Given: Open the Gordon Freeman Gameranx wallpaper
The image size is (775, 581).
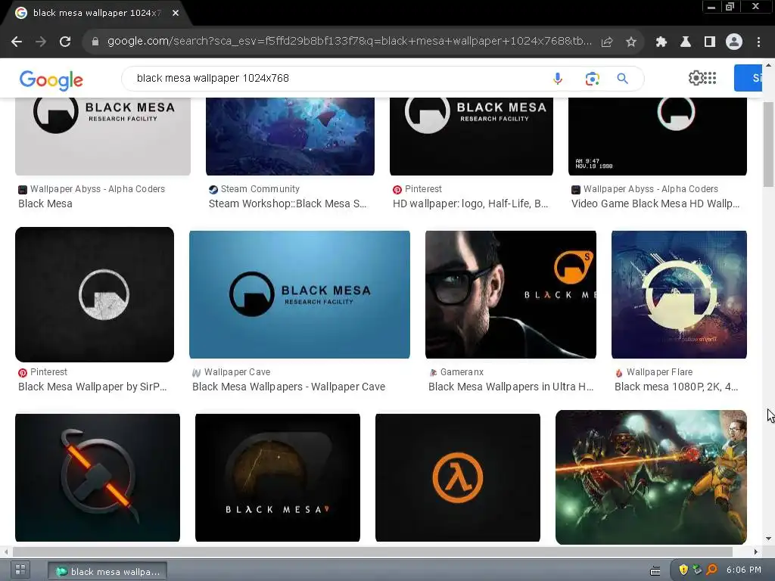Looking at the screenshot, I should [511, 294].
